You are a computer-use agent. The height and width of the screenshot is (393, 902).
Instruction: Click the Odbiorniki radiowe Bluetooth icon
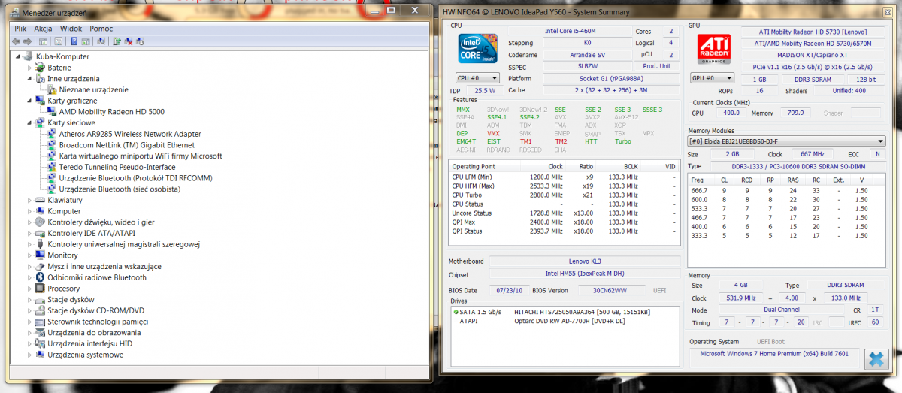point(41,277)
